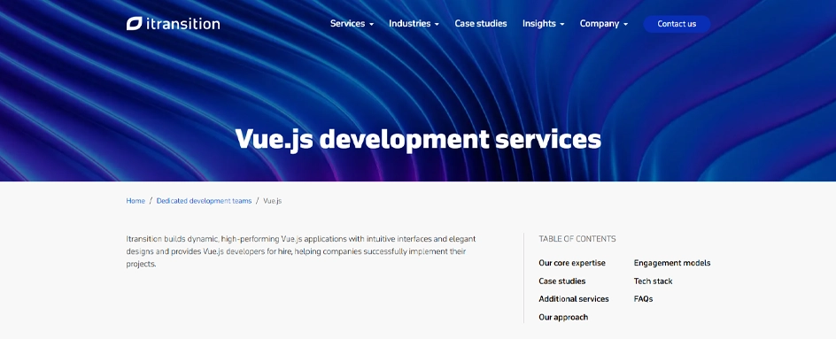Jump to FAQs section

(643, 299)
